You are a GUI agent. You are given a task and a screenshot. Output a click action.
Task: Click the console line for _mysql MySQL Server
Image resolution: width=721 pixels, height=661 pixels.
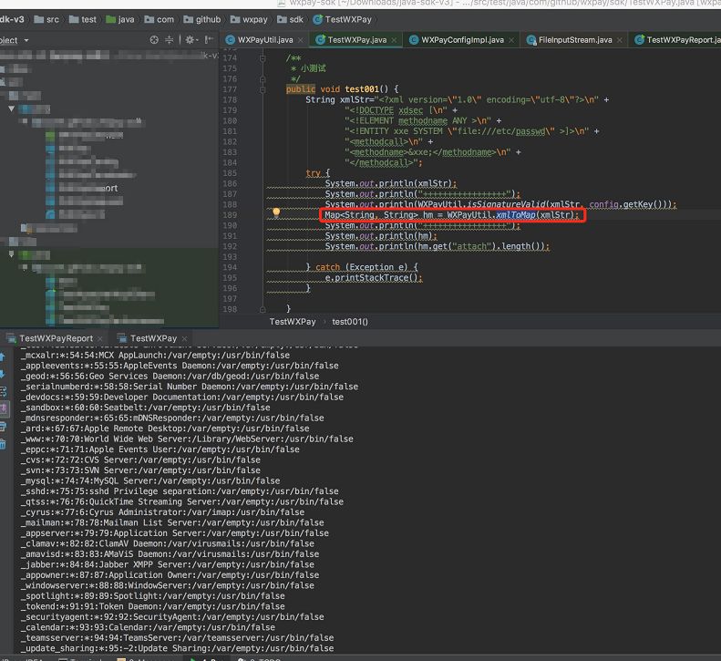coord(150,481)
